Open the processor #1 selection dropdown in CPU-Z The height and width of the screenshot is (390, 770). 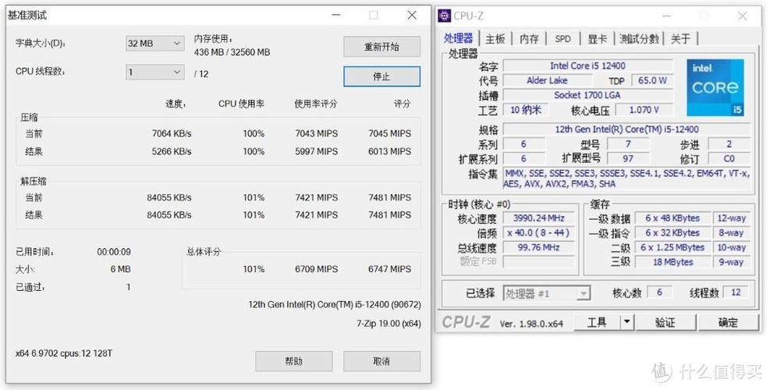coord(546,294)
